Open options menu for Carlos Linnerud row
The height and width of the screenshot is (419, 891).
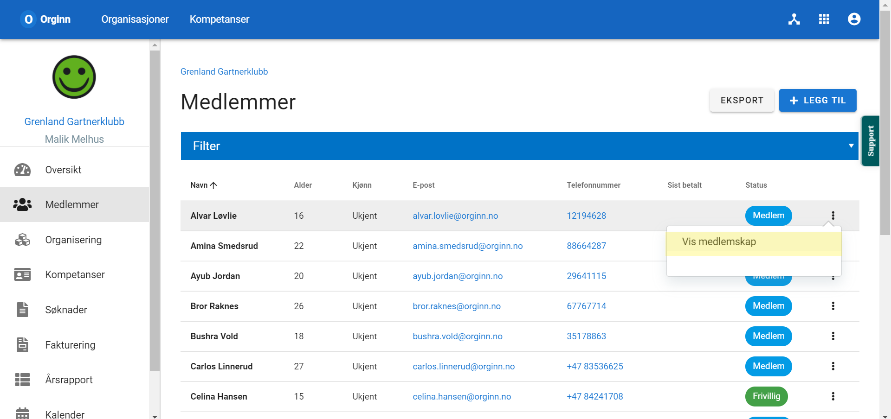click(x=833, y=366)
